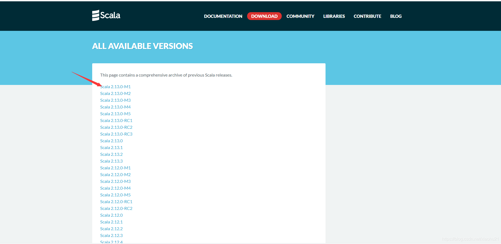Open the Scala 2.13.0-M1 release link
Viewport: 501px width, 244px height.
click(x=115, y=87)
